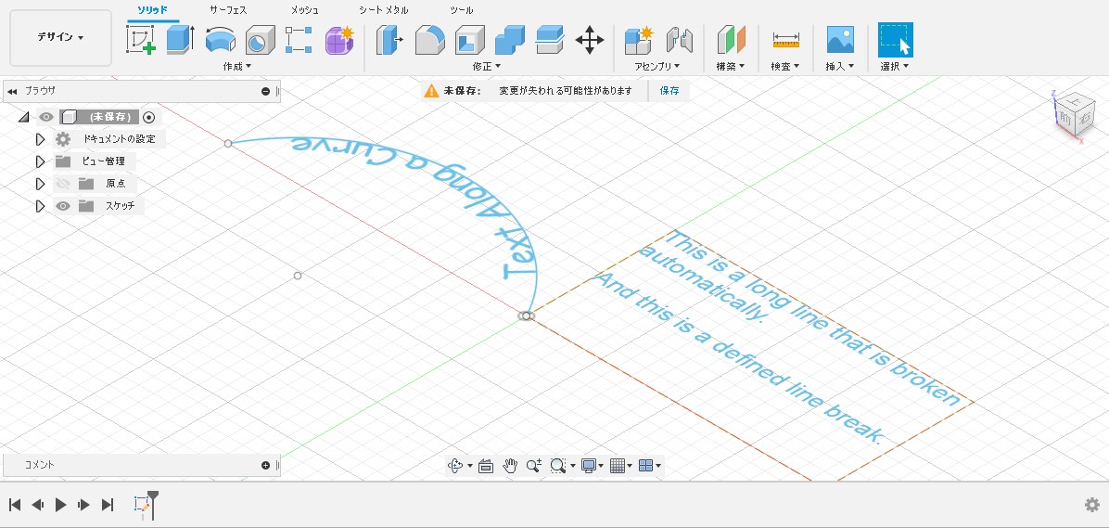1109x528 pixels.
Task: Select the Press Pull tool
Action: tap(389, 40)
